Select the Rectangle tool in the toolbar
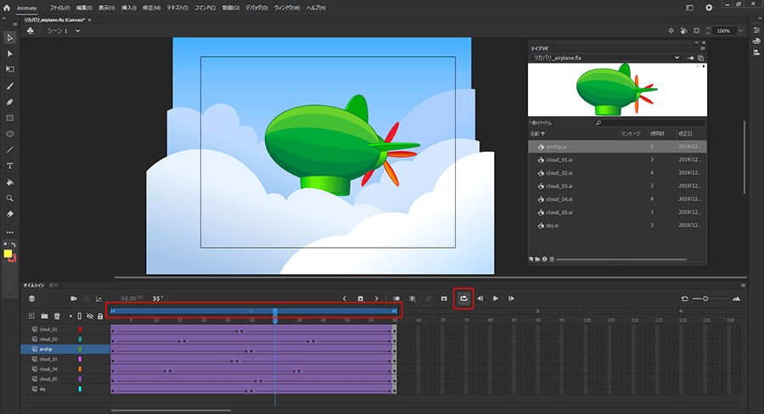This screenshot has width=764, height=414. click(x=10, y=118)
